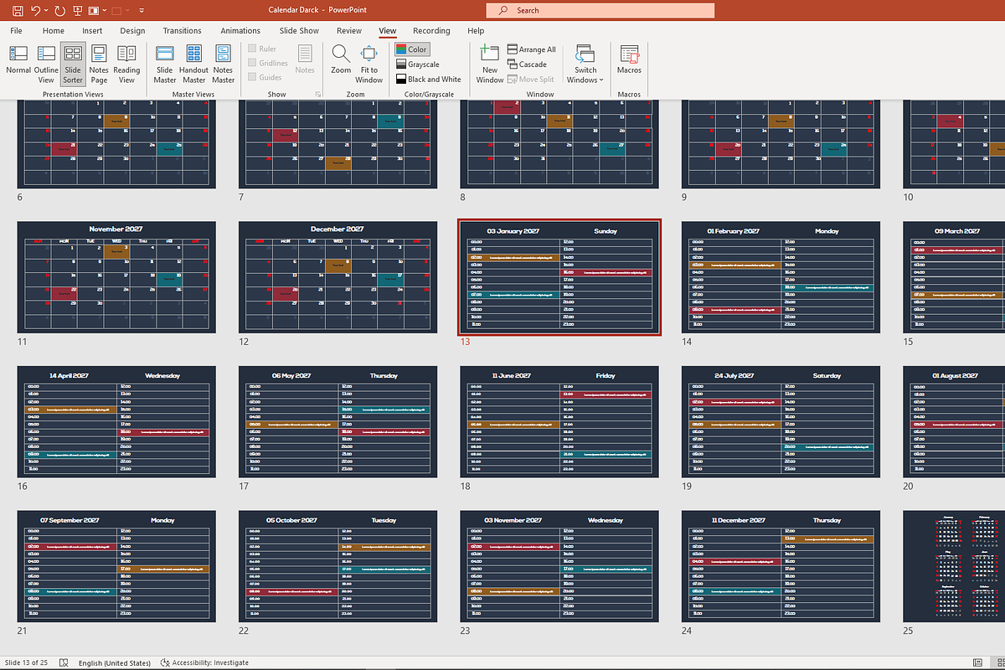Select slide 12 December 2027 thumbnail

[338, 277]
